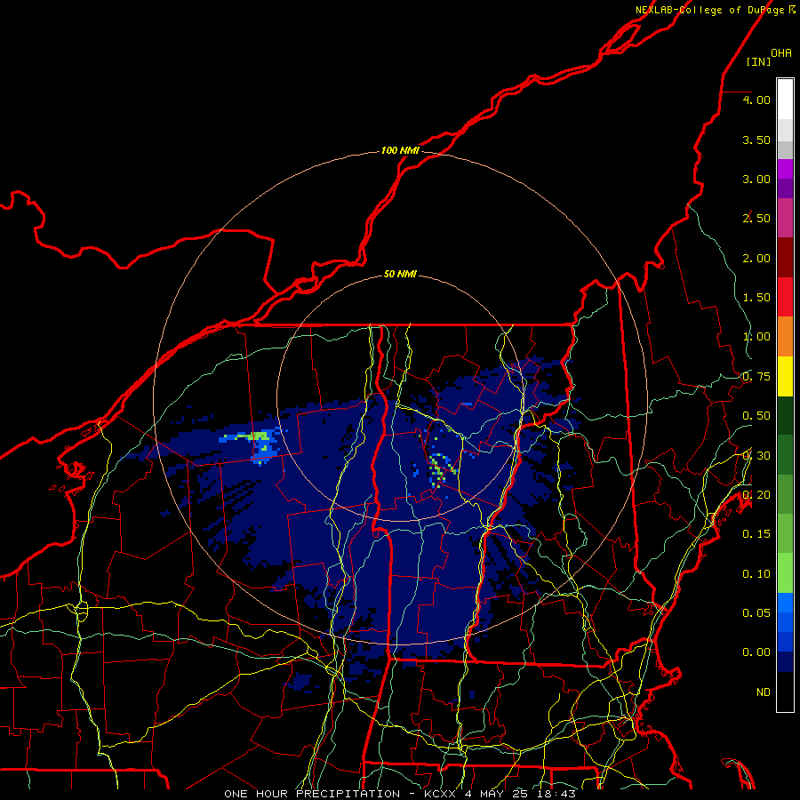Click the ND legend label
The image size is (800, 800).
coord(764,692)
